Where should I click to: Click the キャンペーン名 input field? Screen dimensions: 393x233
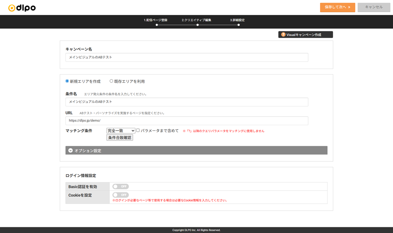[x=187, y=57]
